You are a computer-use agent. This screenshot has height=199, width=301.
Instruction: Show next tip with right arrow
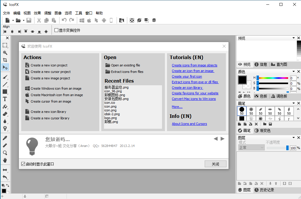[222, 139]
